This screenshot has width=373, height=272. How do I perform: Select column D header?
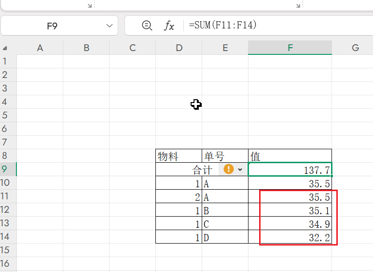(x=179, y=48)
